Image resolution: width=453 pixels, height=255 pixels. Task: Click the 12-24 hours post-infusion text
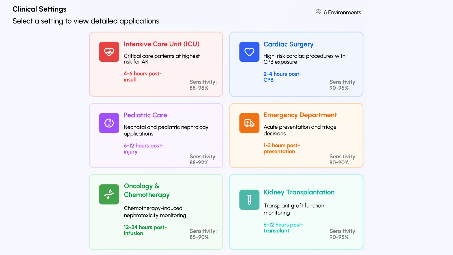(145, 230)
